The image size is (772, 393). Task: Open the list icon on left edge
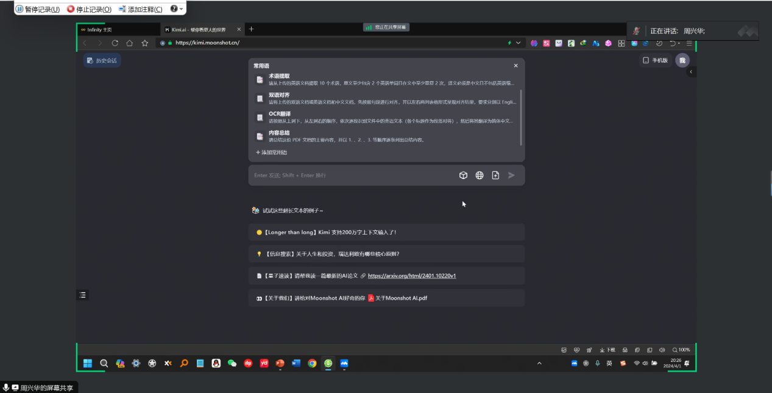[83, 295]
